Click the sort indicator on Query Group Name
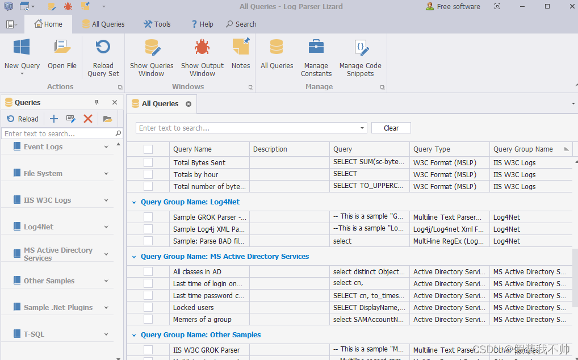This screenshot has height=360, width=578. tap(566, 149)
